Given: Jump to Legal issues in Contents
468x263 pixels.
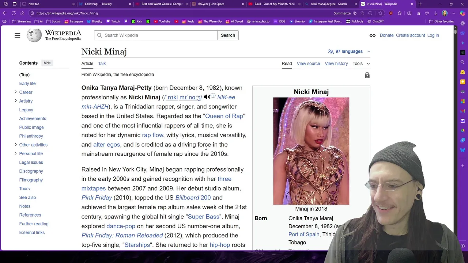Looking at the screenshot, I should (31, 162).
